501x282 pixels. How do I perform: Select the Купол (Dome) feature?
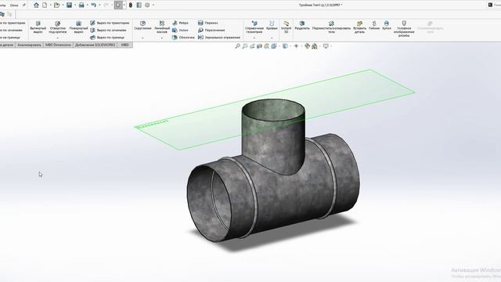click(387, 26)
